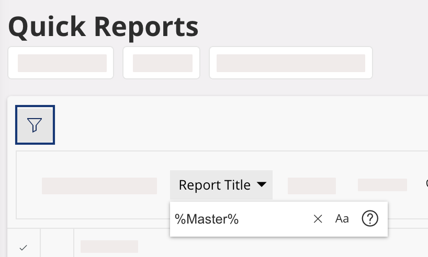This screenshot has height=257, width=428.
Task: Click the placeholder left of Report Title
Action: tap(99, 186)
